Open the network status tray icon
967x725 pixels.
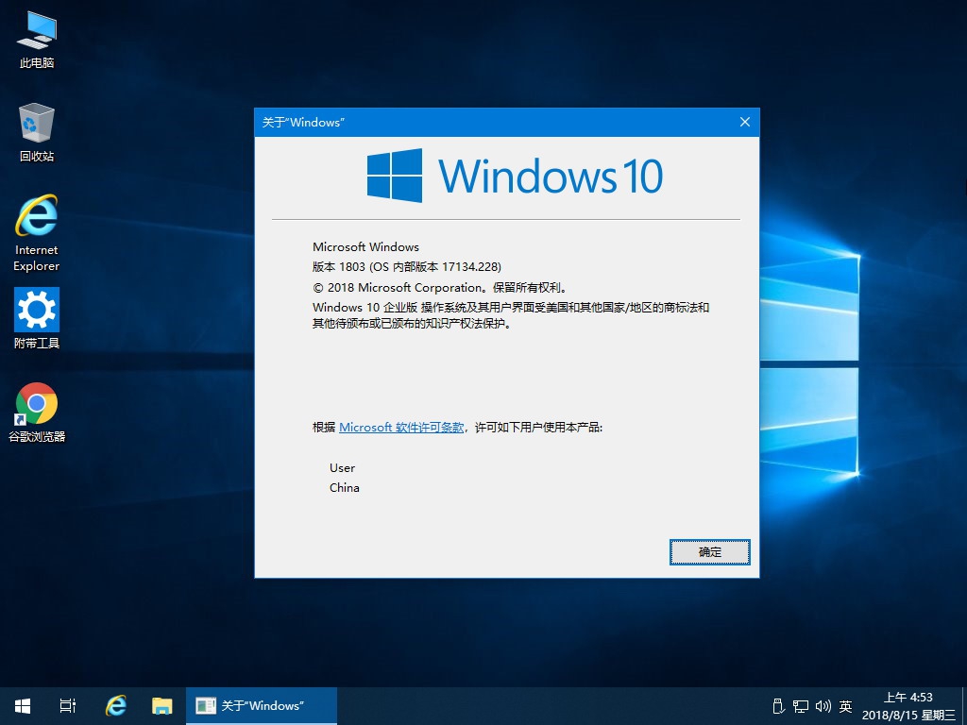(x=801, y=706)
